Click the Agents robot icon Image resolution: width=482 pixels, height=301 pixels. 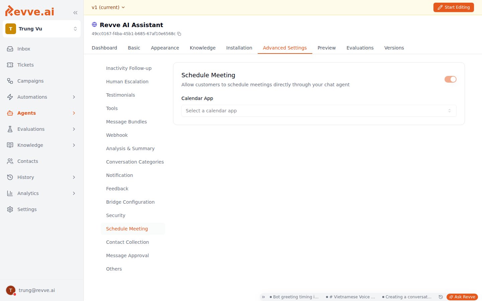pyautogui.click(x=10, y=113)
